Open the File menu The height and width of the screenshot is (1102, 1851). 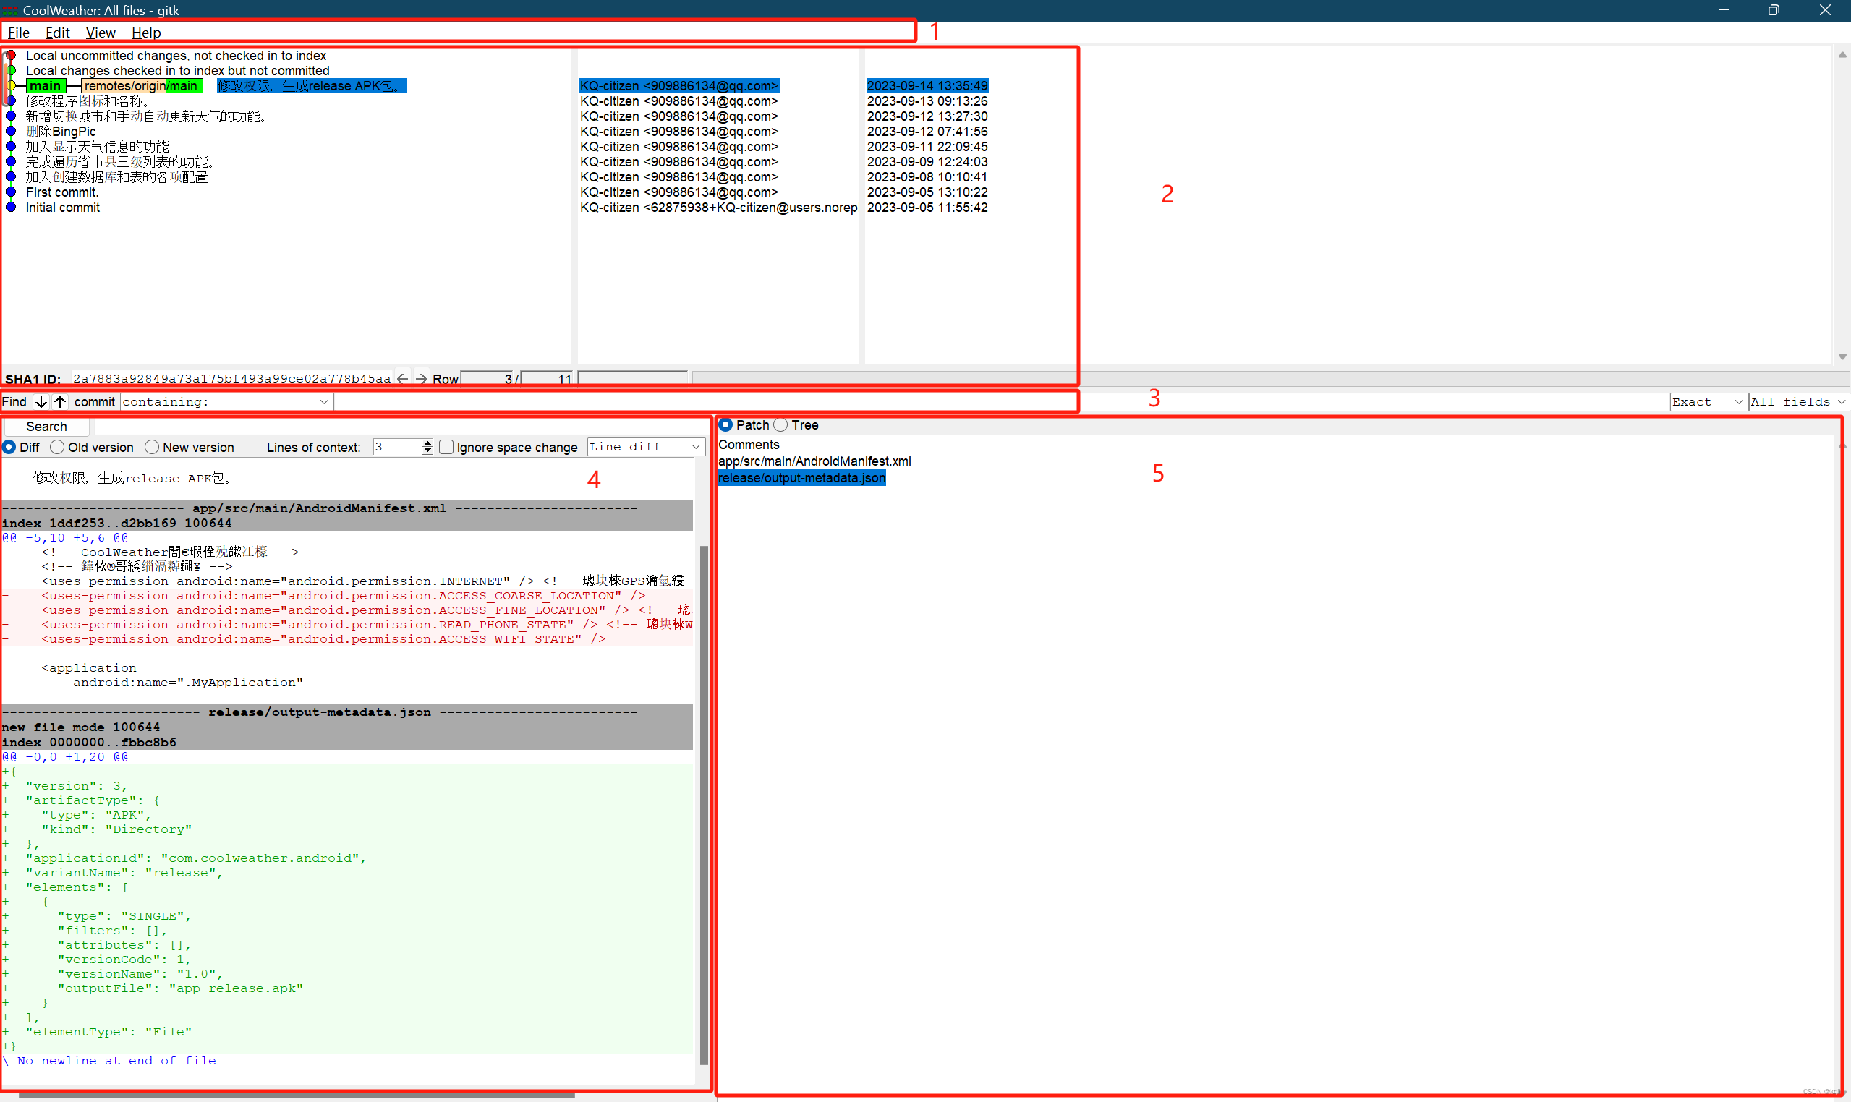tap(20, 33)
